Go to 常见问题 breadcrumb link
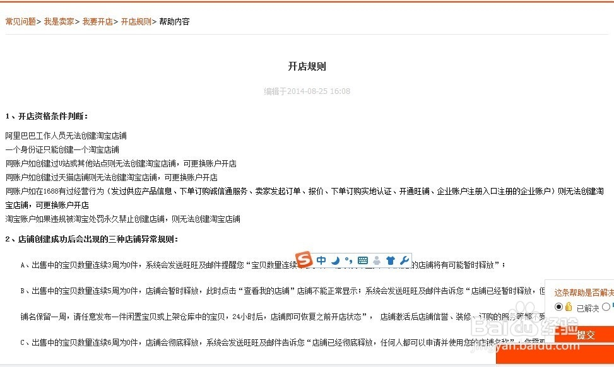This screenshot has height=367, width=614. [x=20, y=21]
